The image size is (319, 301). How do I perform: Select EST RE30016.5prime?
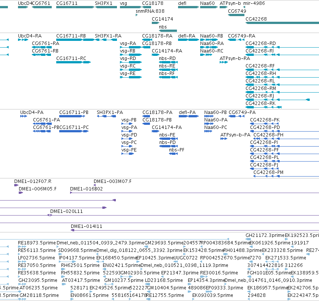219,273
